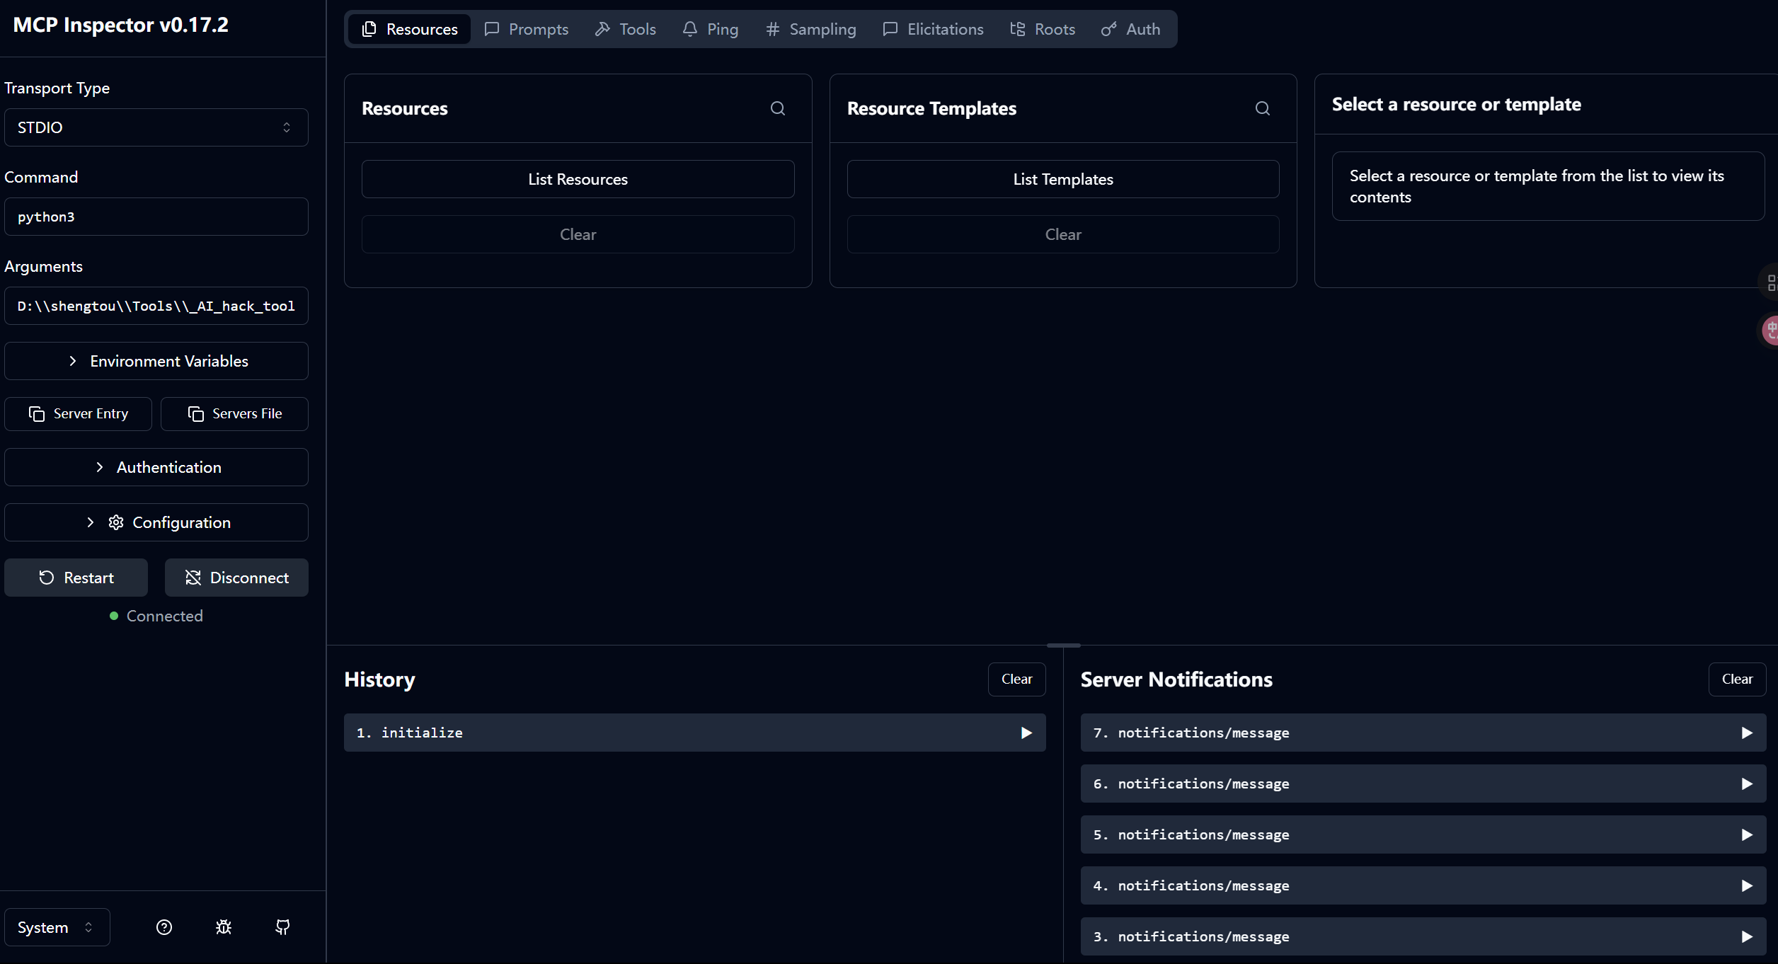
Task: Open the Transport Type STDIO dropdown
Action: pyautogui.click(x=156, y=127)
